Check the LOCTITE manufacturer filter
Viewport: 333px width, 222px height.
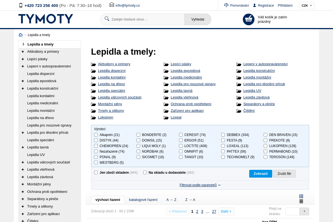click(181, 146)
